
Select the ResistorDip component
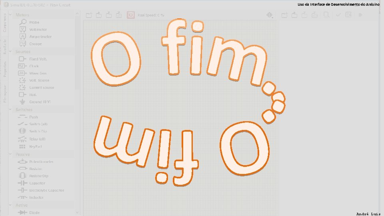[38, 176]
